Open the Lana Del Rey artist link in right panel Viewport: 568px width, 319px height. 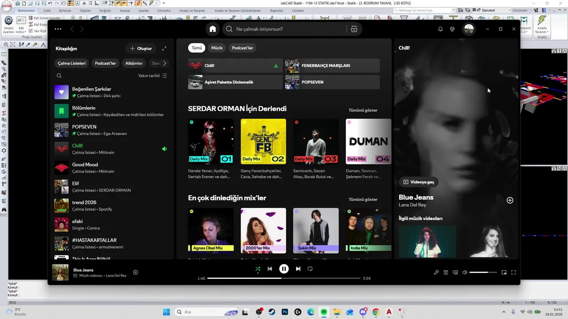point(412,205)
